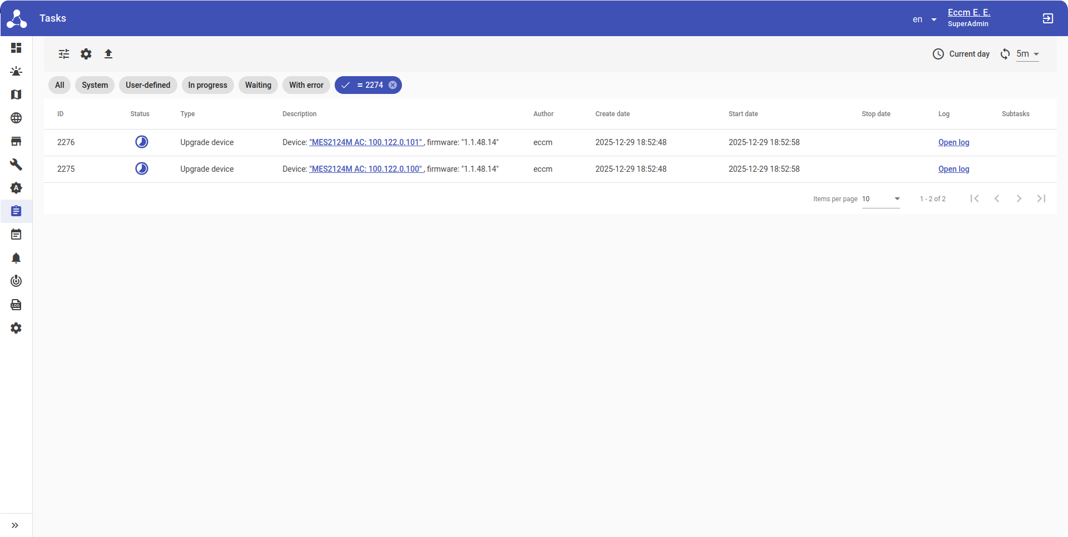The image size is (1068, 537).
Task: Expand the 5m refresh interval dropdown
Action: click(1027, 54)
